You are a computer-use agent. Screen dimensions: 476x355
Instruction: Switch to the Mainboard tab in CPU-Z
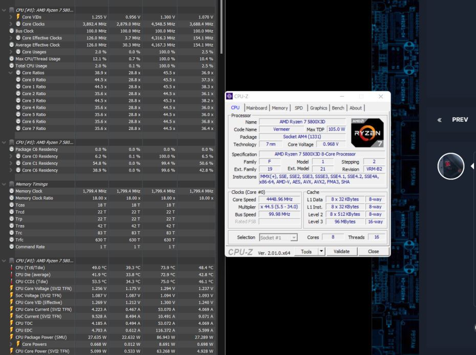click(256, 108)
